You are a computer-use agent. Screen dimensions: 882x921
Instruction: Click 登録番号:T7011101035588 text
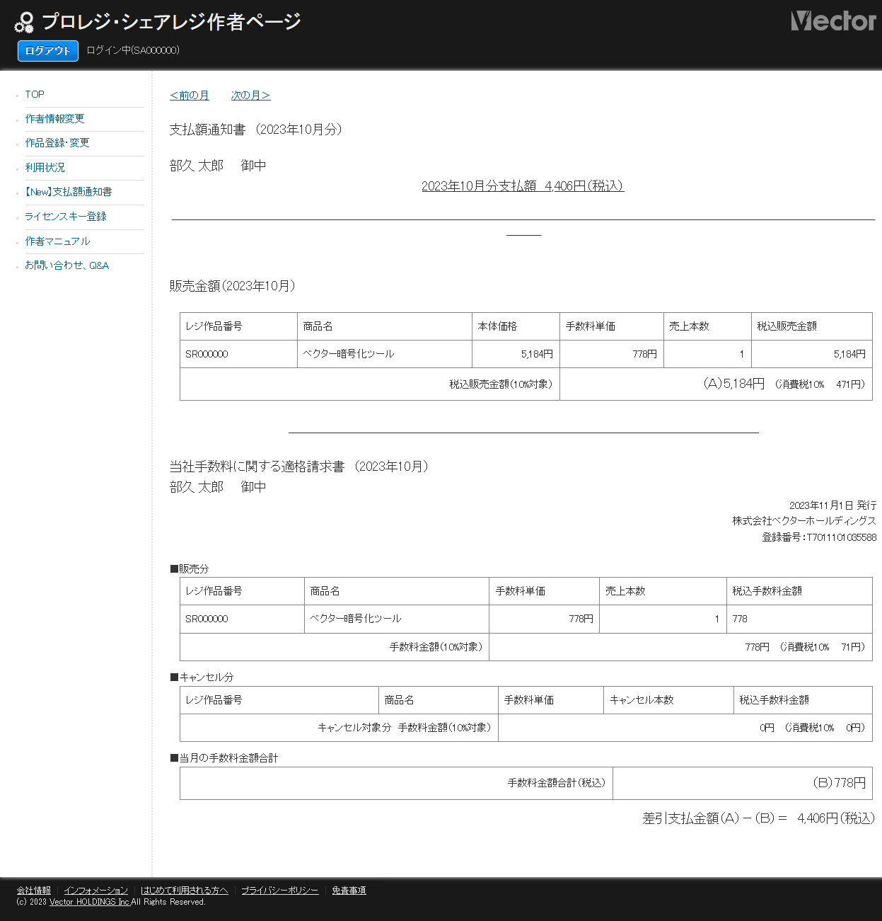coord(819,537)
